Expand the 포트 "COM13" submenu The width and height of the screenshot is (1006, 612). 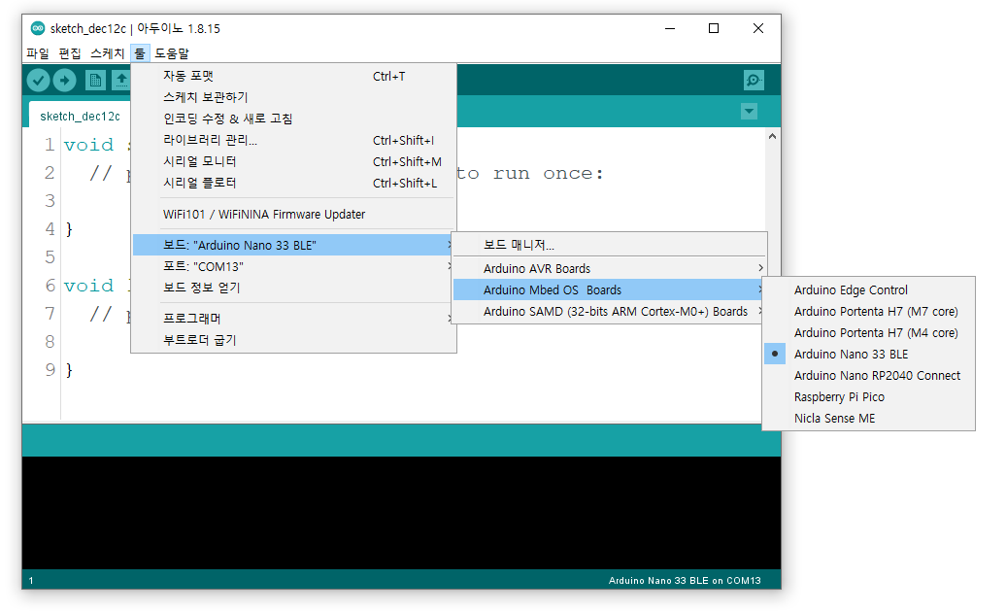294,266
